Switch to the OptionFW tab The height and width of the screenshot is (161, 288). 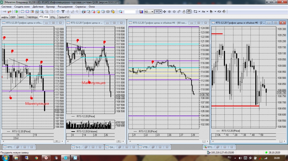(63, 16)
